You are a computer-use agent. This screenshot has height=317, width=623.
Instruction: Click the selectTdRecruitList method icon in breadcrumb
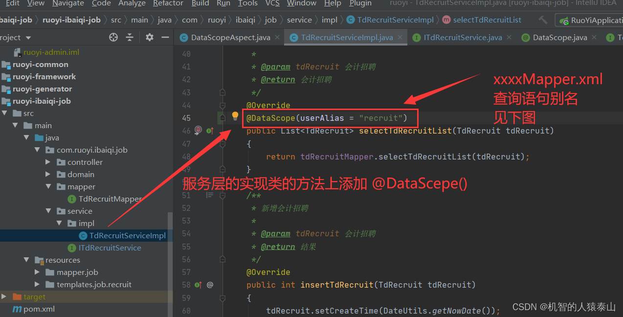click(446, 20)
